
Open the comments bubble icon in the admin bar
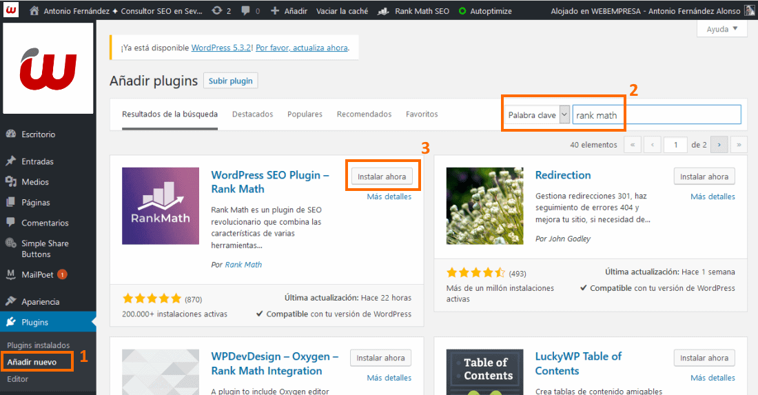coord(245,10)
